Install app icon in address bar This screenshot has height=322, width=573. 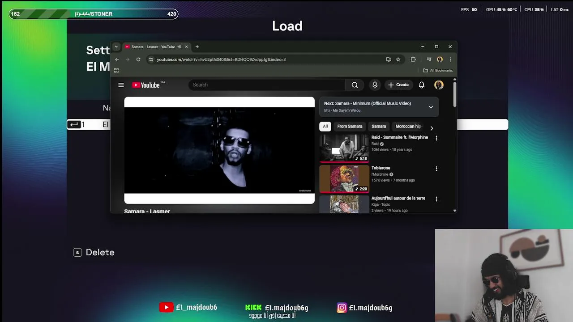(x=388, y=59)
